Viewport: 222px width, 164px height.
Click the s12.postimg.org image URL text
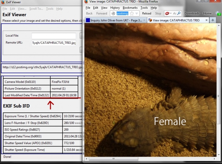point(42,67)
